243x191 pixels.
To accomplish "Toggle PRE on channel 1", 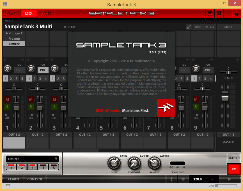I will (x=19, y=70).
